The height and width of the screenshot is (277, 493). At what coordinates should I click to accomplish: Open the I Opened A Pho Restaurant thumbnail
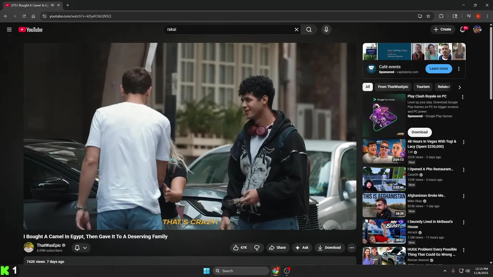point(384,179)
